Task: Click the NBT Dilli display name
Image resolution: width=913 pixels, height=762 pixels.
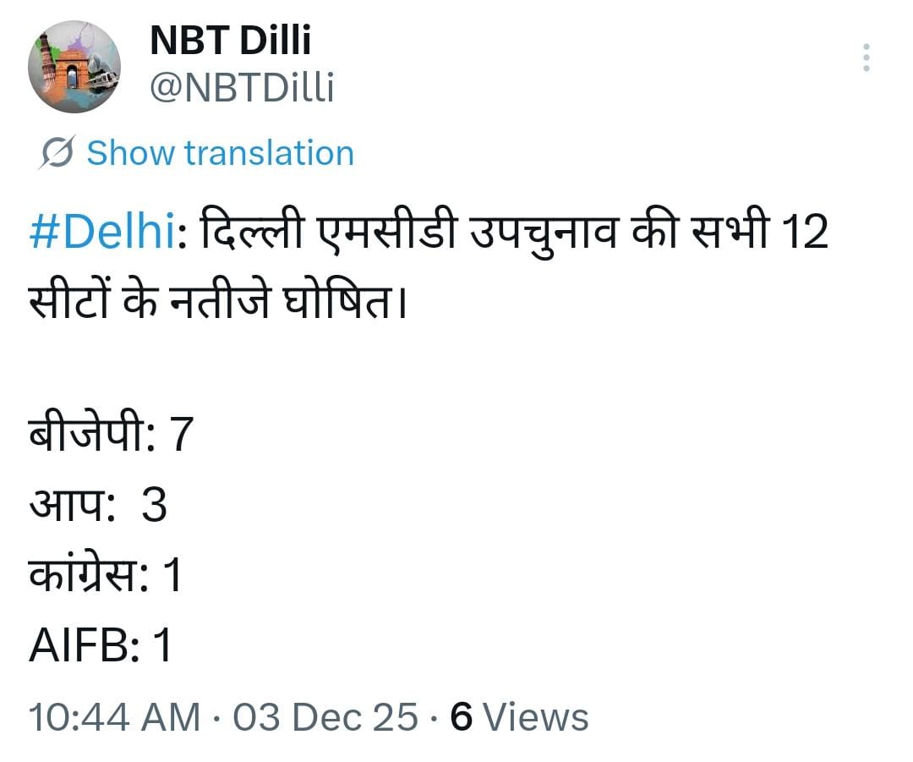Action: coord(230,41)
